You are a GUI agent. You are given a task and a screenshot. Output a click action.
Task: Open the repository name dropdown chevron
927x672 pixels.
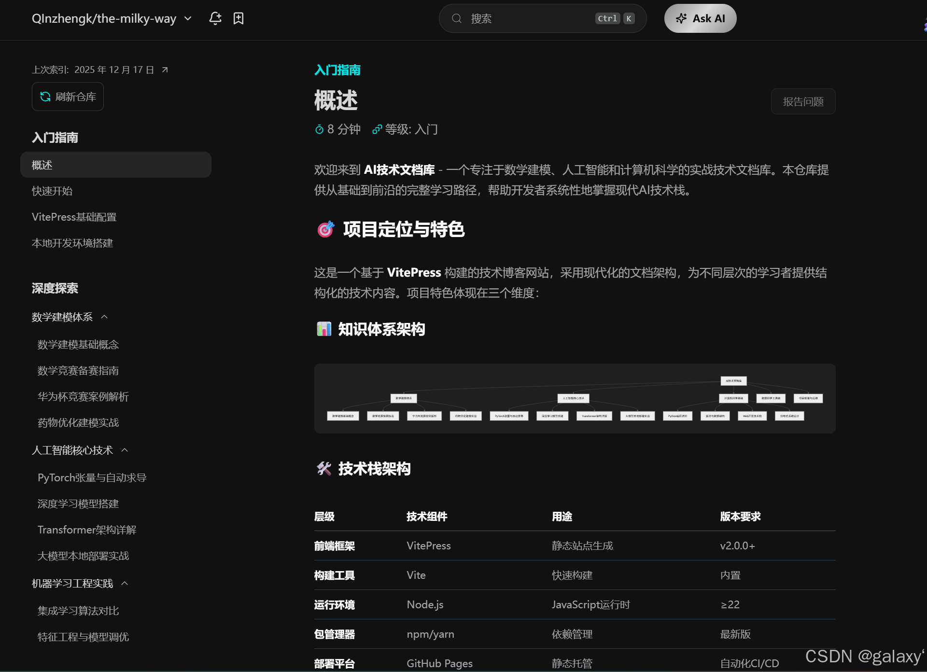[188, 18]
